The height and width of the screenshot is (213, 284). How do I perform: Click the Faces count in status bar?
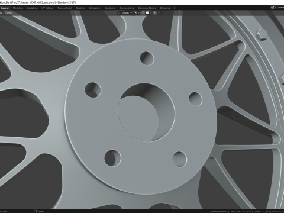click(262, 211)
